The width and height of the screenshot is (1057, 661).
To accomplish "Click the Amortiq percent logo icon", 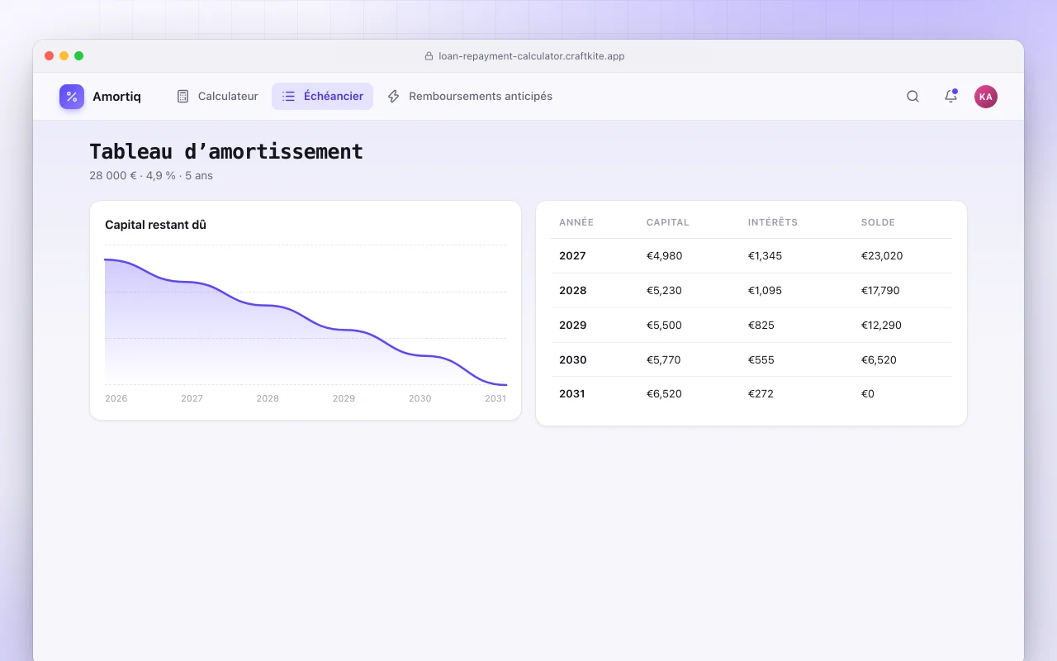I will [x=72, y=97].
